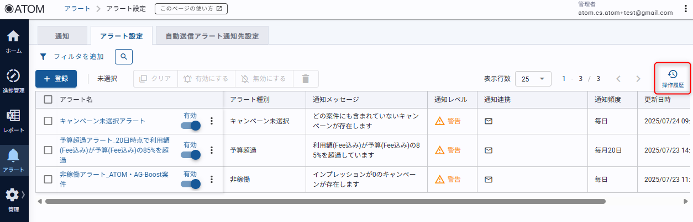Click フィルタを追加 to add filter
The height and width of the screenshot is (222, 693).
point(72,56)
